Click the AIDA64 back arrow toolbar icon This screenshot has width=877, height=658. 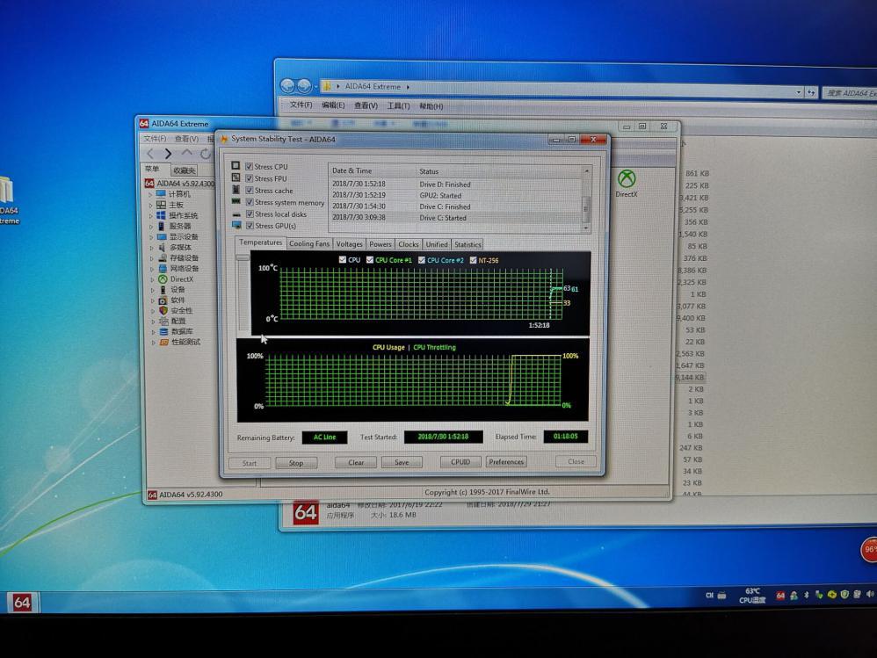(x=150, y=153)
